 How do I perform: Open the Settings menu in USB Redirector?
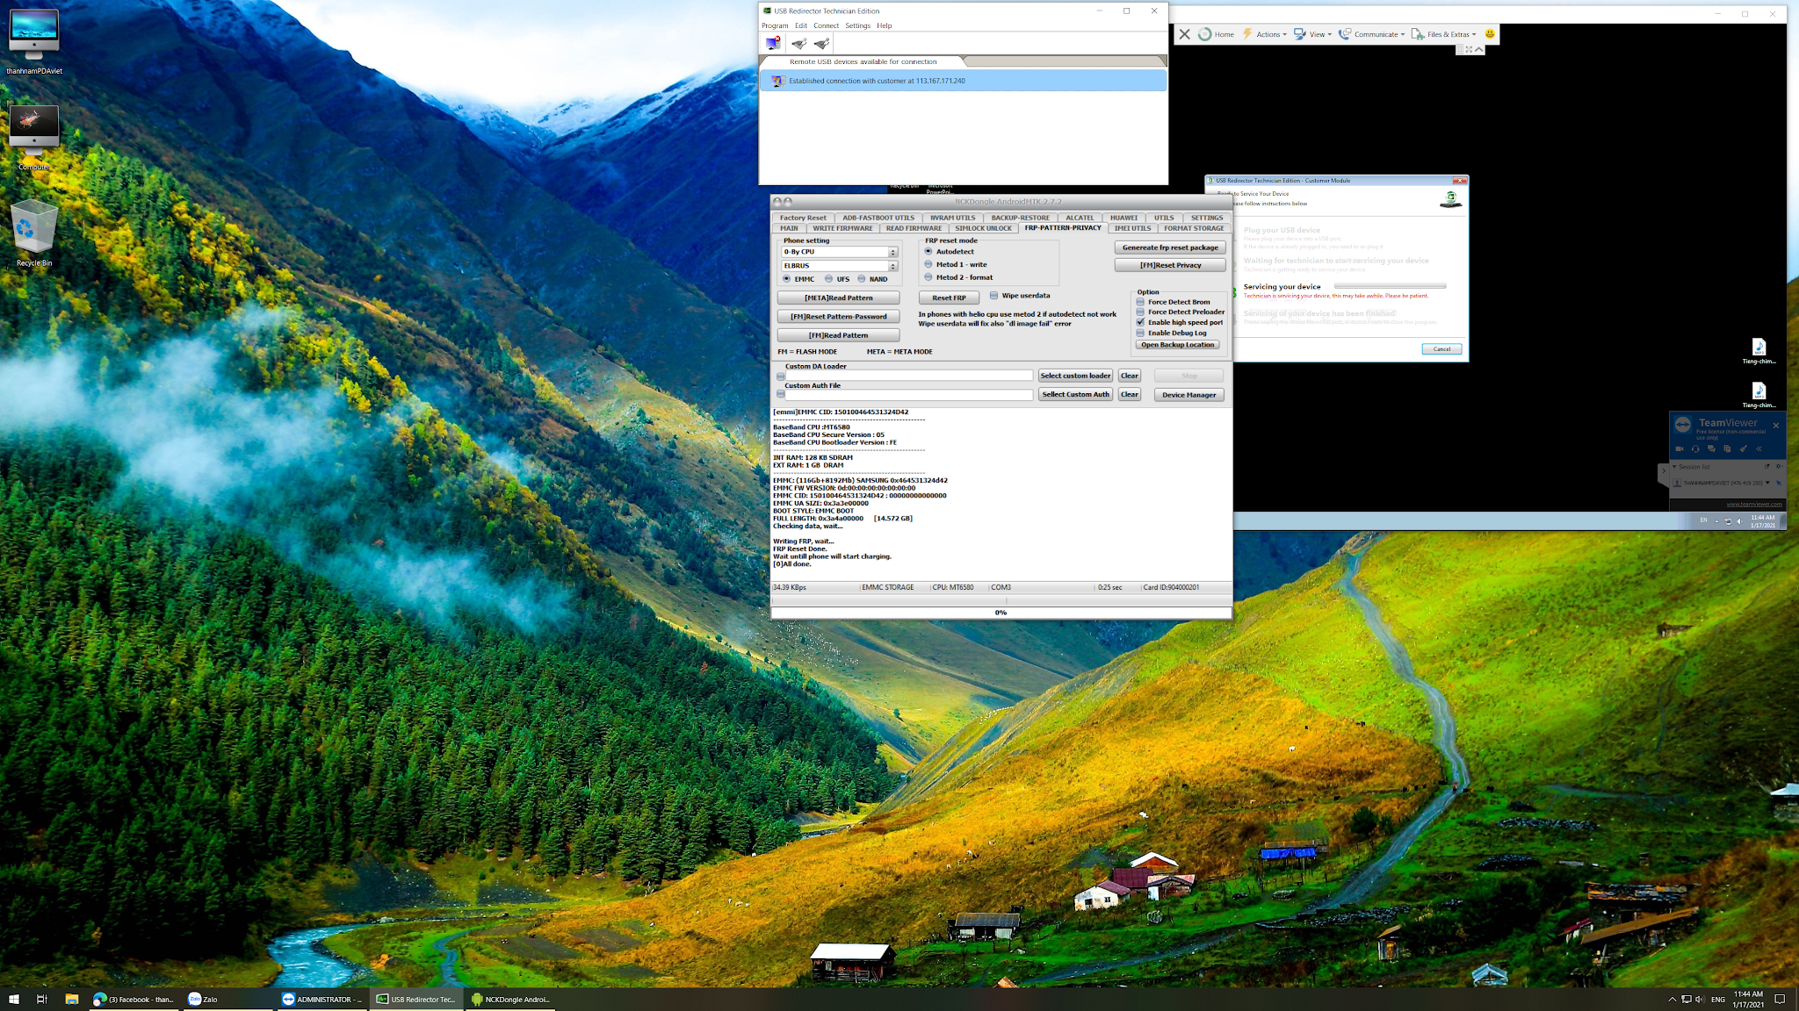pos(857,25)
